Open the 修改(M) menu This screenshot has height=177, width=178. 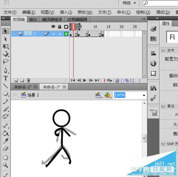(85, 12)
